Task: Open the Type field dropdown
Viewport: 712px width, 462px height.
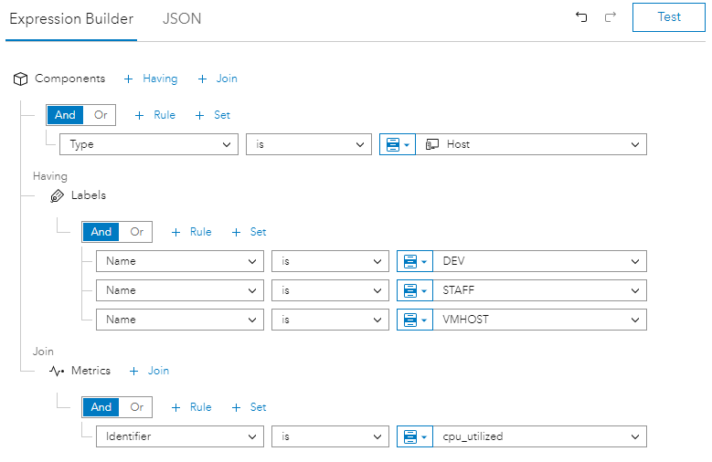Action: click(149, 144)
